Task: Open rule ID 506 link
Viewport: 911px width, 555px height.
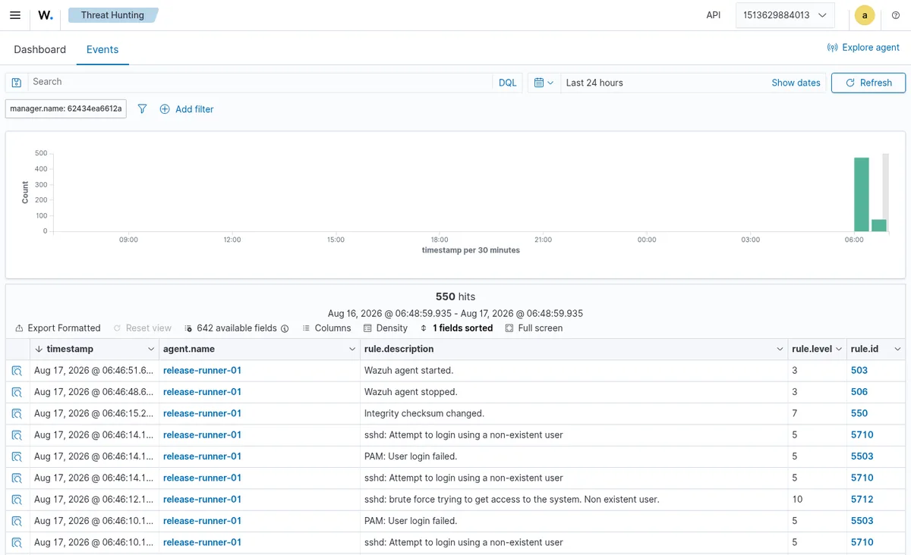Action: [x=859, y=392]
